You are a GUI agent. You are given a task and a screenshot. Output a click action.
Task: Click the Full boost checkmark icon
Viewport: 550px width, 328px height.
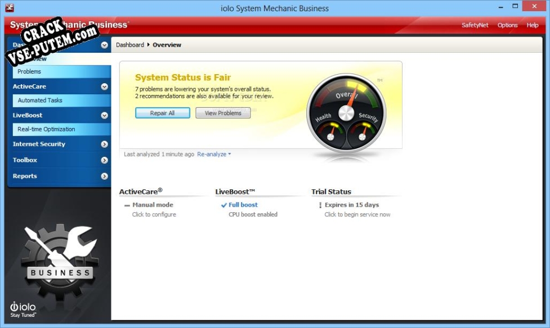[x=224, y=205]
